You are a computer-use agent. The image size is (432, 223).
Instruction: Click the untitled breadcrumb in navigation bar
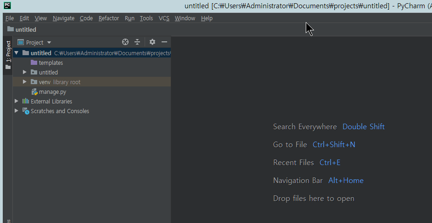pyautogui.click(x=26, y=29)
